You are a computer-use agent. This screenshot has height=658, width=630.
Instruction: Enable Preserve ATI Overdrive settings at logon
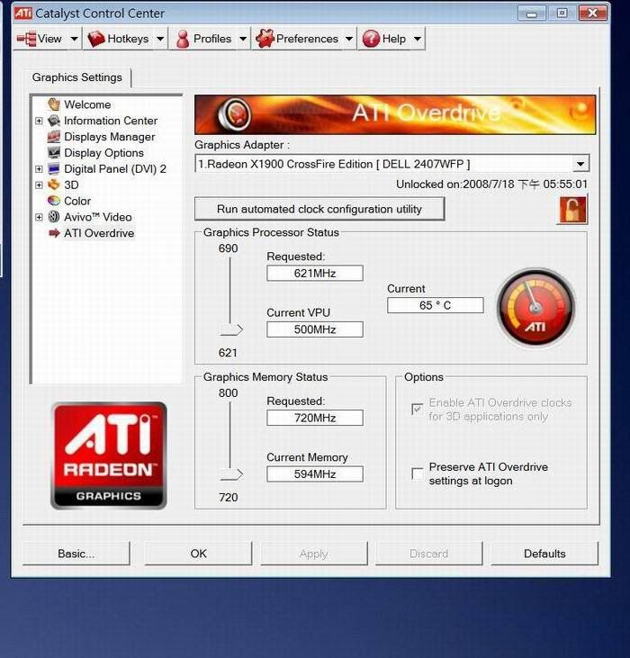tap(417, 473)
